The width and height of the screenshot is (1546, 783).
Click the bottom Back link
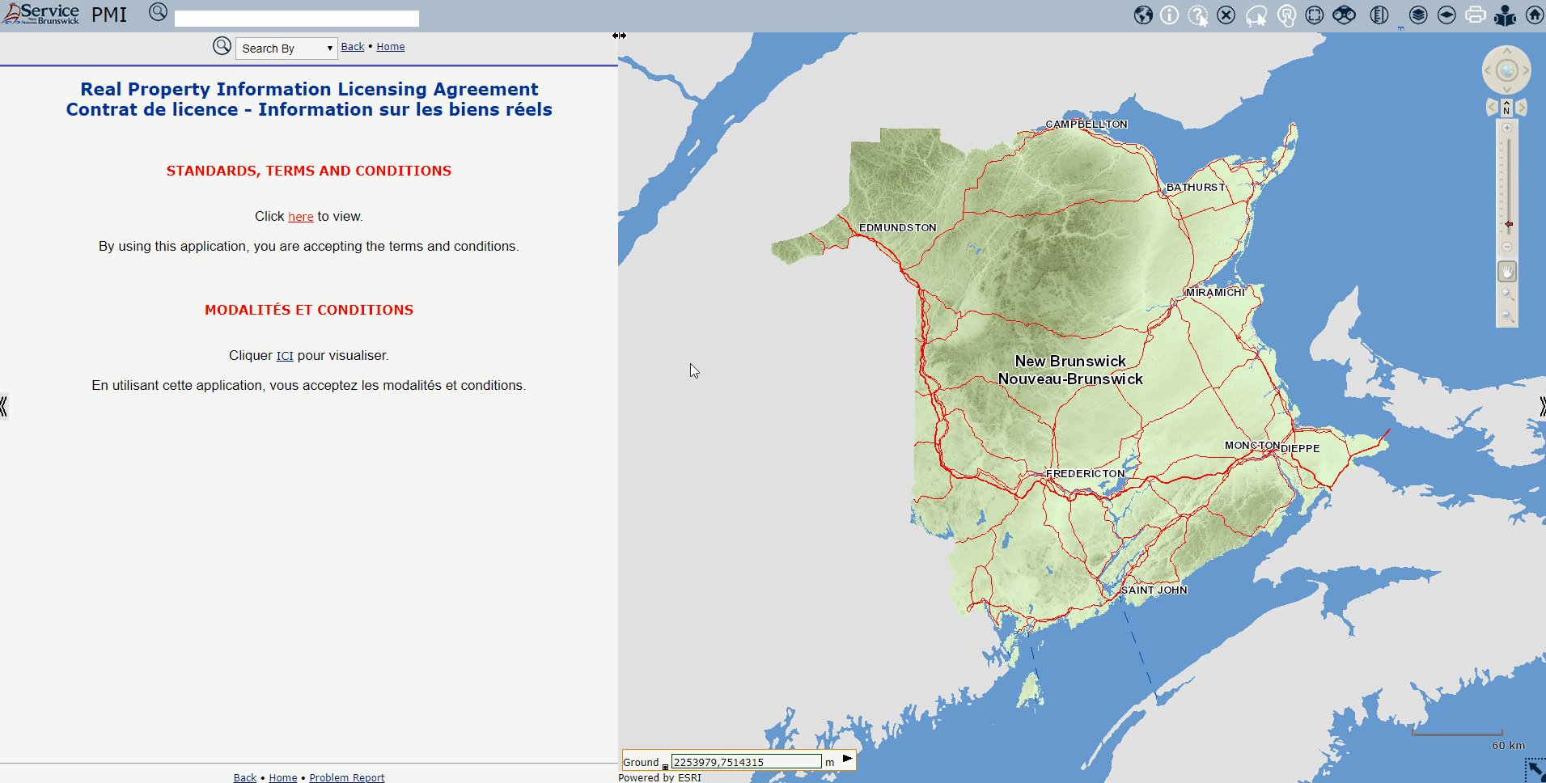point(245,777)
